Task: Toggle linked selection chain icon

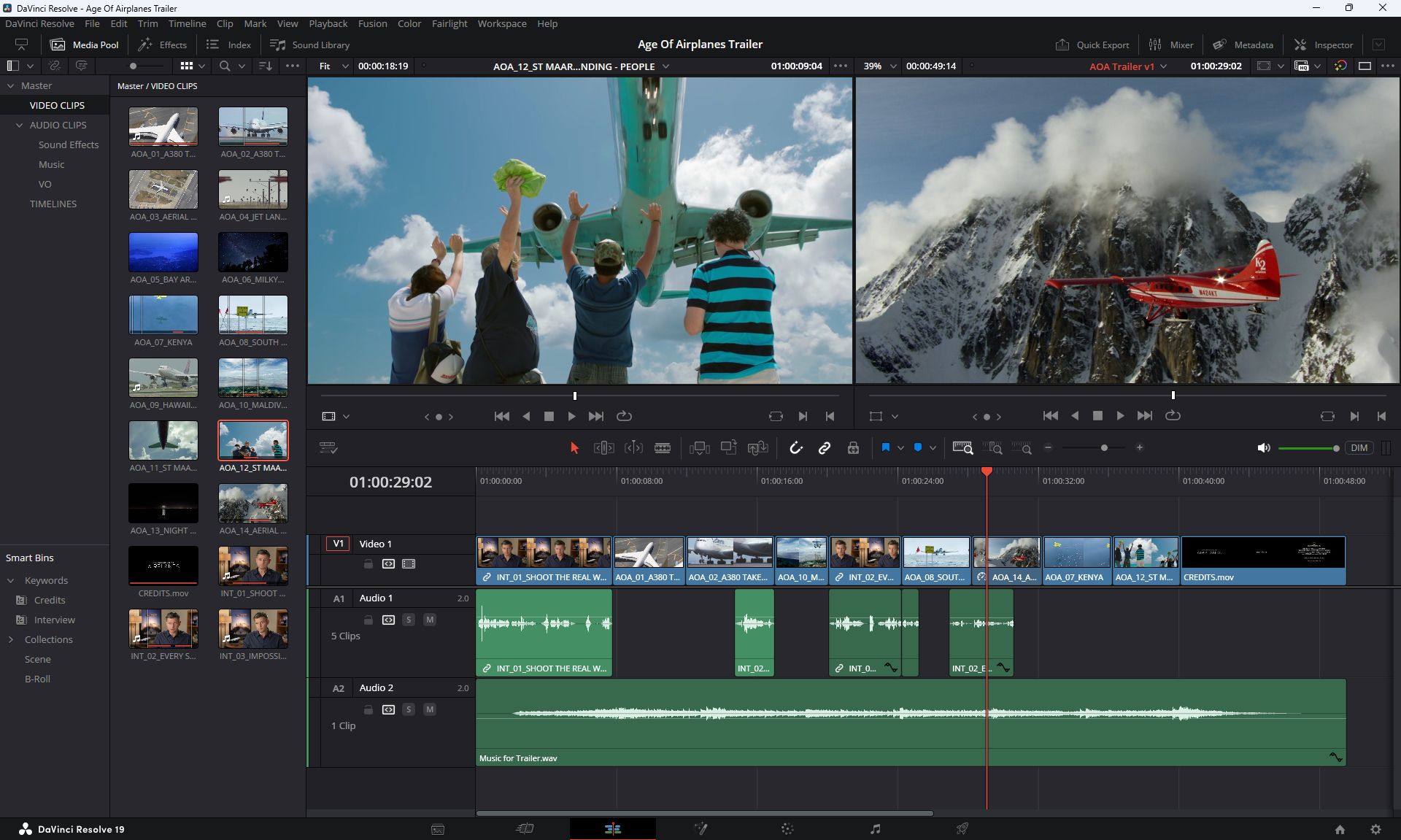Action: click(x=825, y=448)
